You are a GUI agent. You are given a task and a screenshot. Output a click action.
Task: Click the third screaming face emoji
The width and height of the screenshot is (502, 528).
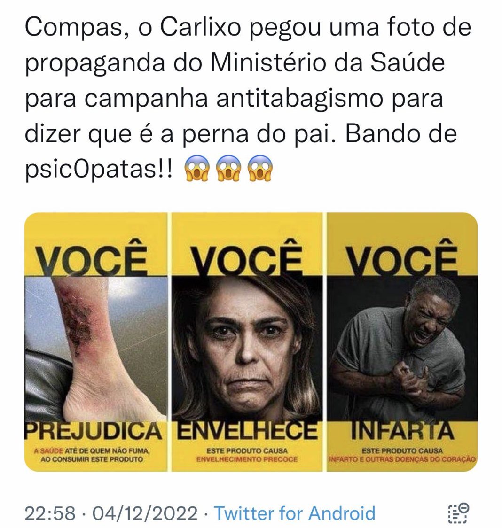click(x=260, y=168)
